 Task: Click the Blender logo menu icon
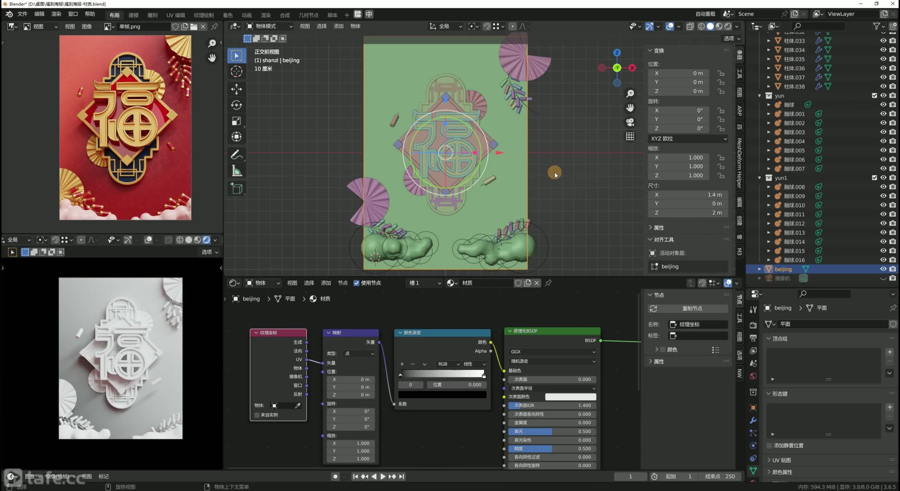[9, 14]
